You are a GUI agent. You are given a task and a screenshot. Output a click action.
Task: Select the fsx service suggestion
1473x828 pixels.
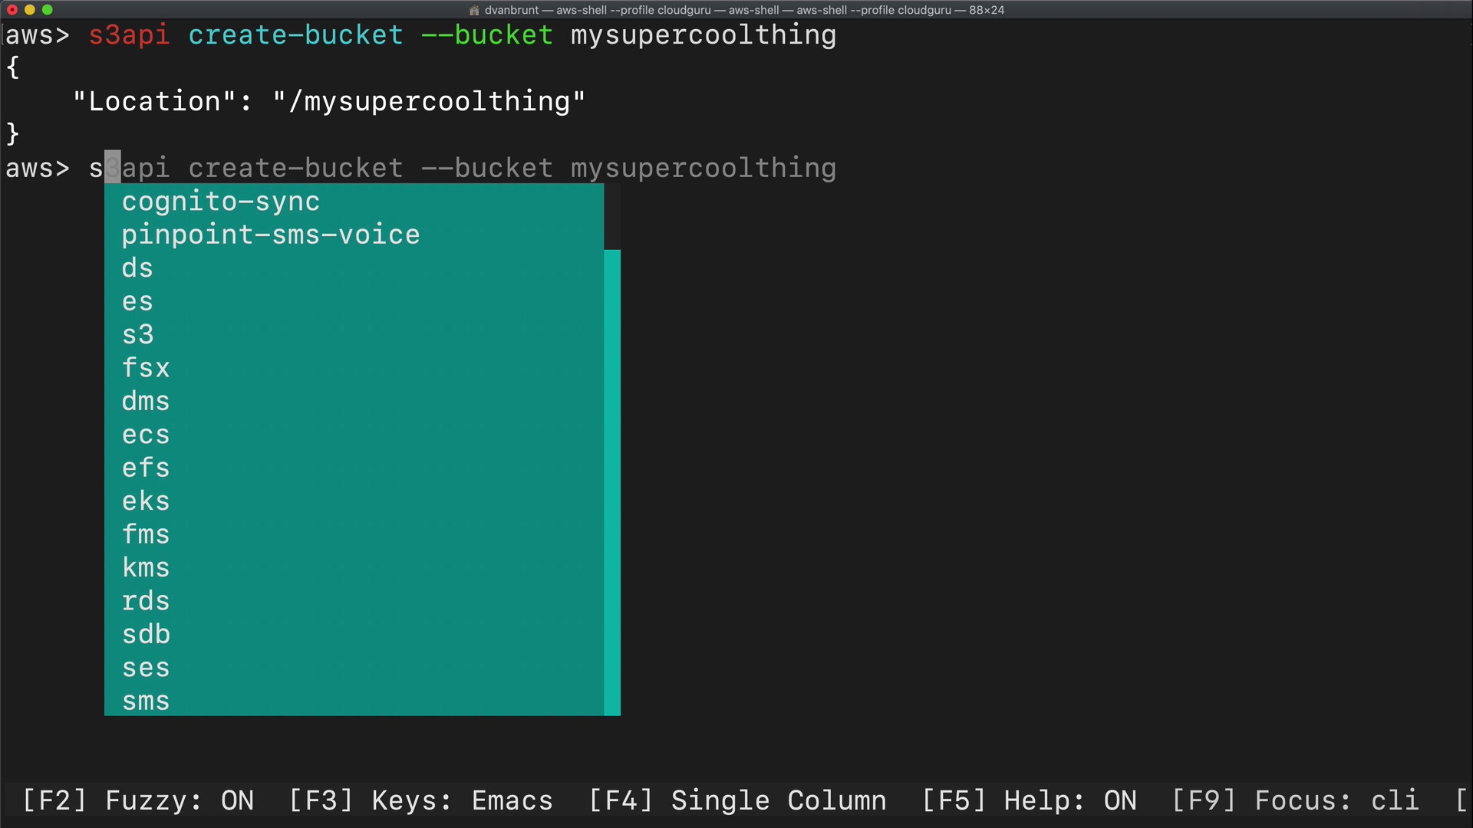(x=146, y=368)
